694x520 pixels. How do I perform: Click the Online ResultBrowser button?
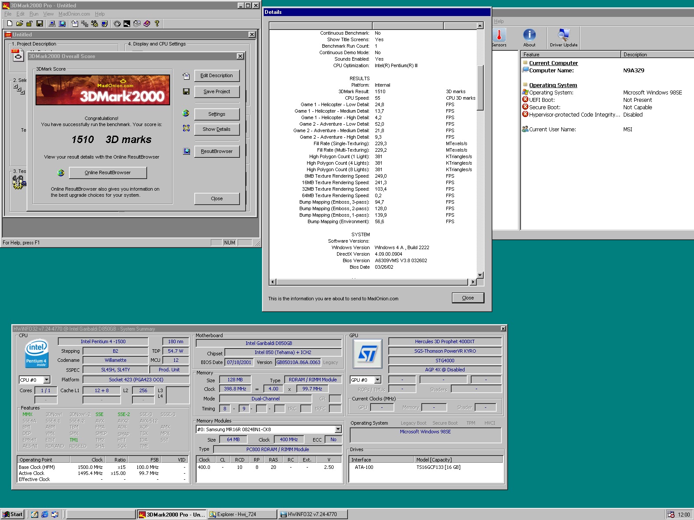tap(108, 172)
